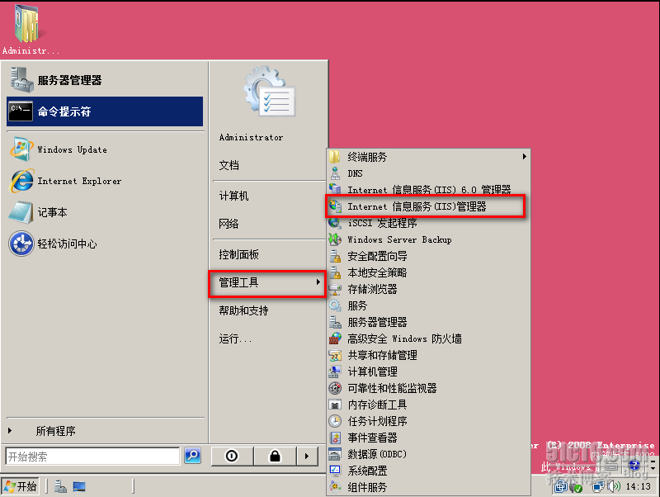Viewport: 660px width, 497px height.
Task: Open Server Manager quick launch icon
Action: [60, 487]
